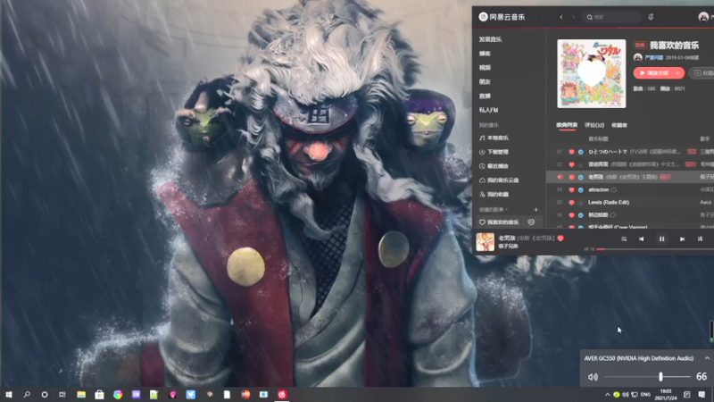Click the search box in NetEase Cloud Music
The width and height of the screenshot is (714, 402).
pos(612,17)
